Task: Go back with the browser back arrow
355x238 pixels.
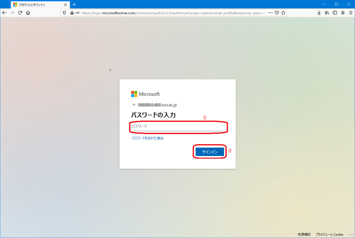Action: pyautogui.click(x=4, y=13)
